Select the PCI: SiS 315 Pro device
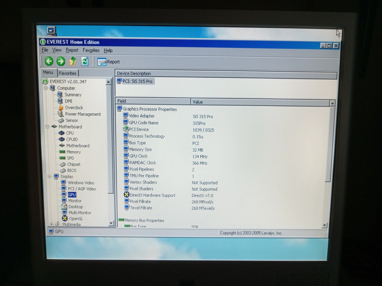The image size is (382, 286). click(x=137, y=81)
